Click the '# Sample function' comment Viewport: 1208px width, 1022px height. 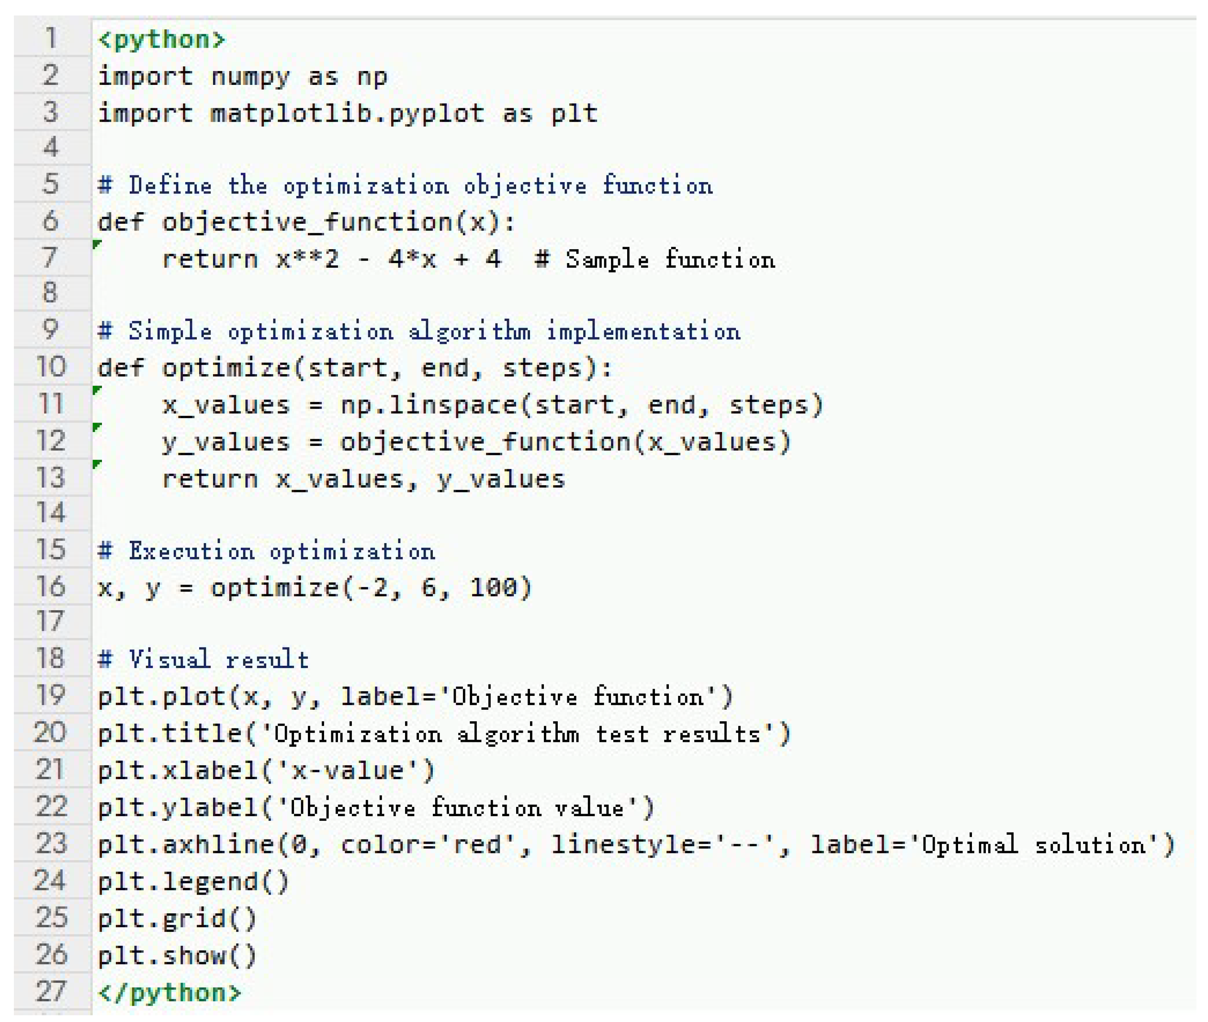point(655,259)
